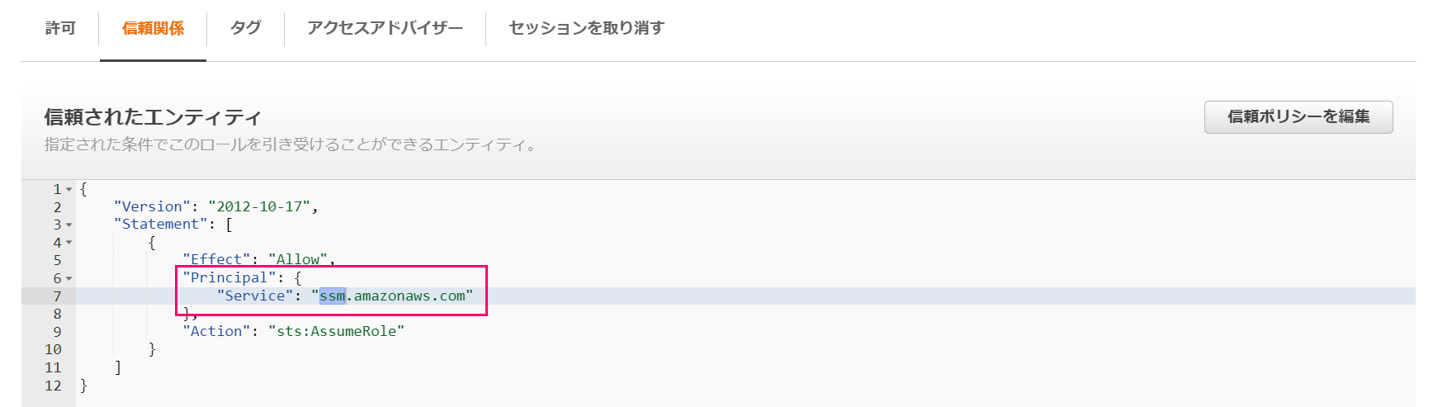Click the "Effect" key on line 5
This screenshot has width=1438, height=407.
pos(216,259)
